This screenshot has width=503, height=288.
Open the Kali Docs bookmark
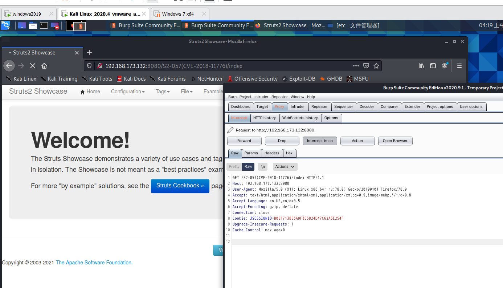click(131, 78)
